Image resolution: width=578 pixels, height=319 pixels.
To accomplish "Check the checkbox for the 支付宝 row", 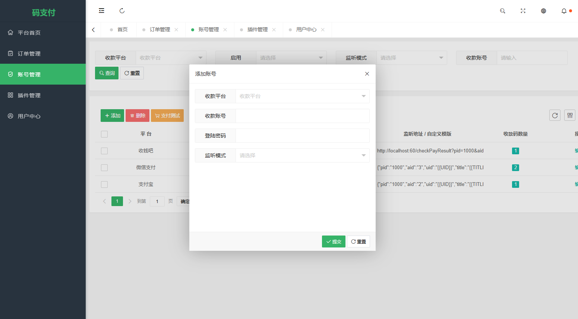I will [x=104, y=184].
